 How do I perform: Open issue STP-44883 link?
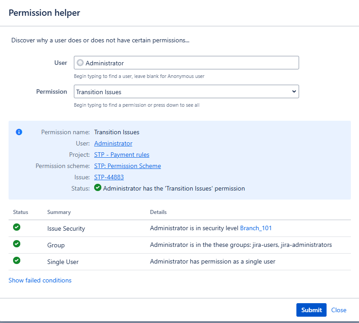109,177
